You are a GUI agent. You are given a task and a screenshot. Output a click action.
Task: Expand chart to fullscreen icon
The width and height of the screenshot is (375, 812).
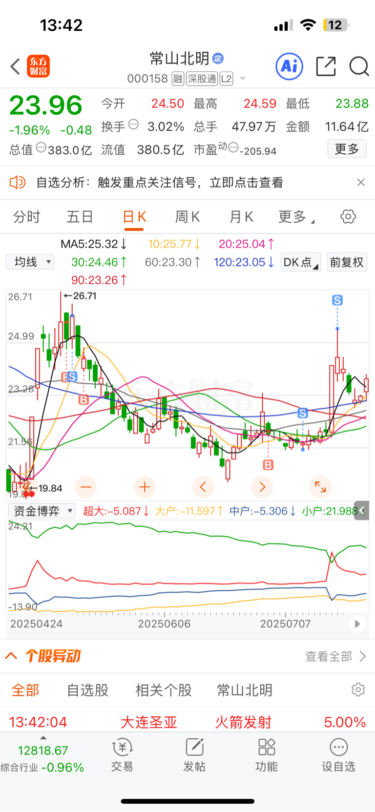(x=320, y=487)
